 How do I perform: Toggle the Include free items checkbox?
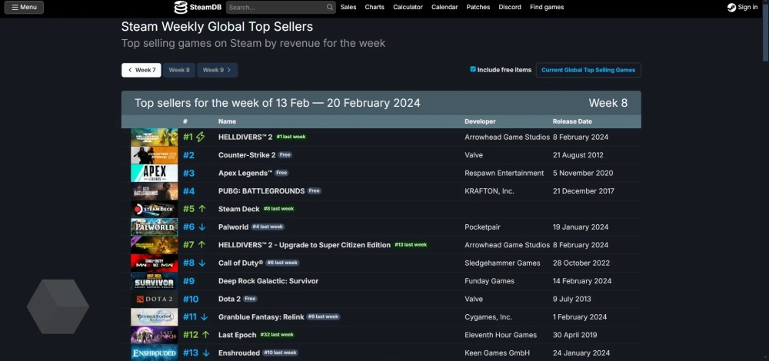(x=473, y=69)
